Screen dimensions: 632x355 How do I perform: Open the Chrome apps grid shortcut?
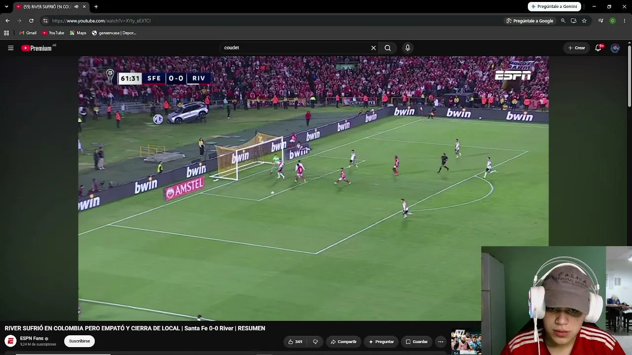tap(6, 33)
